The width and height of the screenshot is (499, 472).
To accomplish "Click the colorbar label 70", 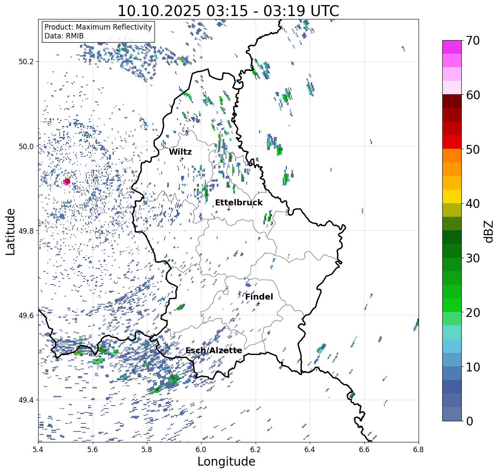I will click(x=473, y=41).
